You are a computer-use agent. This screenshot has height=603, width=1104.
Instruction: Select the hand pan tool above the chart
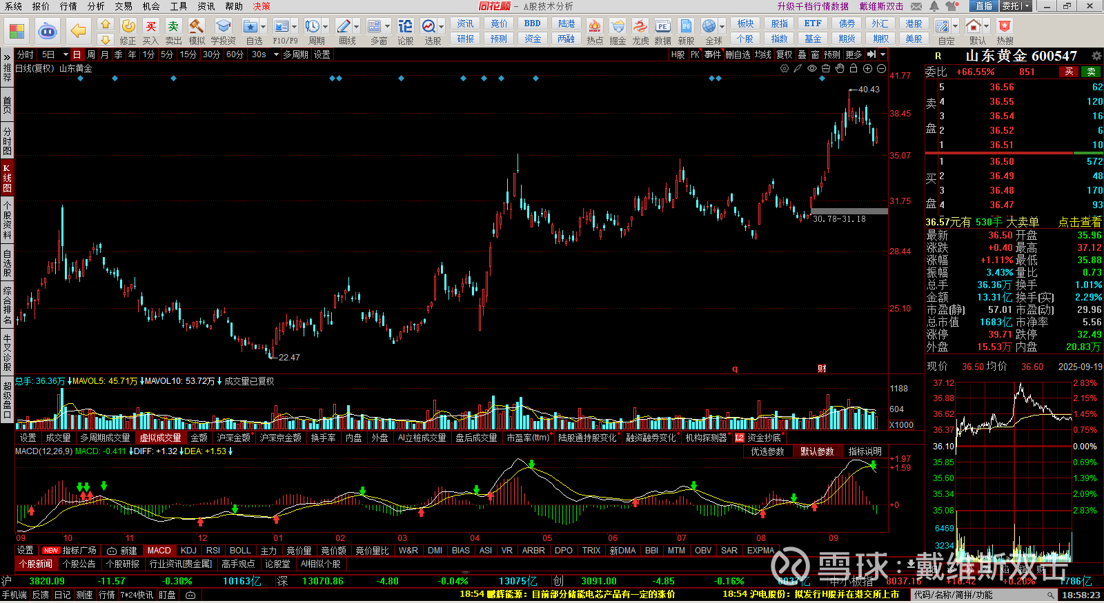click(x=840, y=68)
